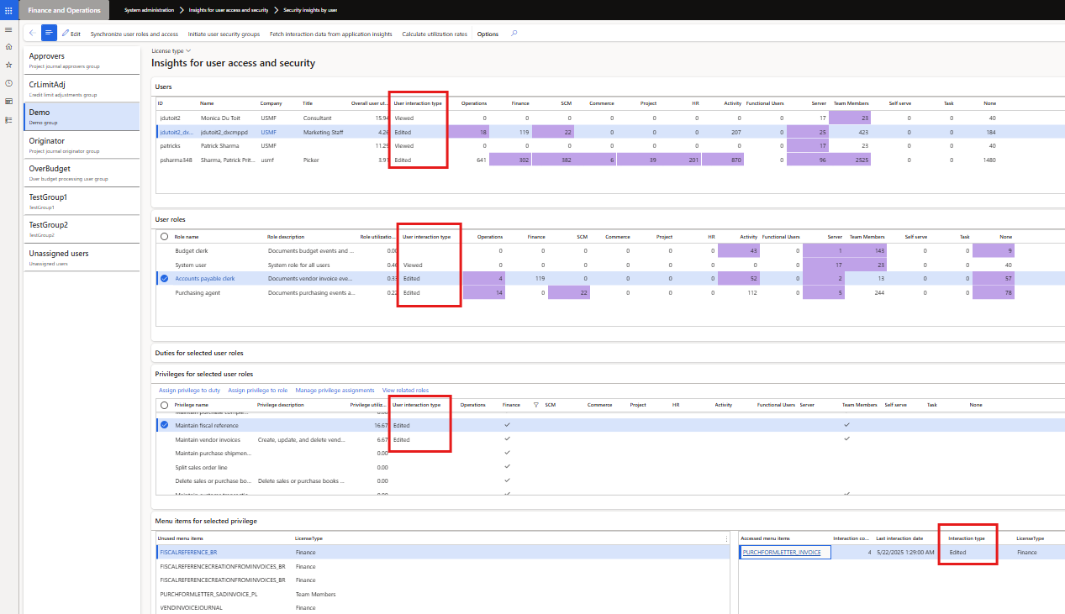Open the Unused menu items grid options
Viewport: 1065px width, 614px height.
[726, 538]
